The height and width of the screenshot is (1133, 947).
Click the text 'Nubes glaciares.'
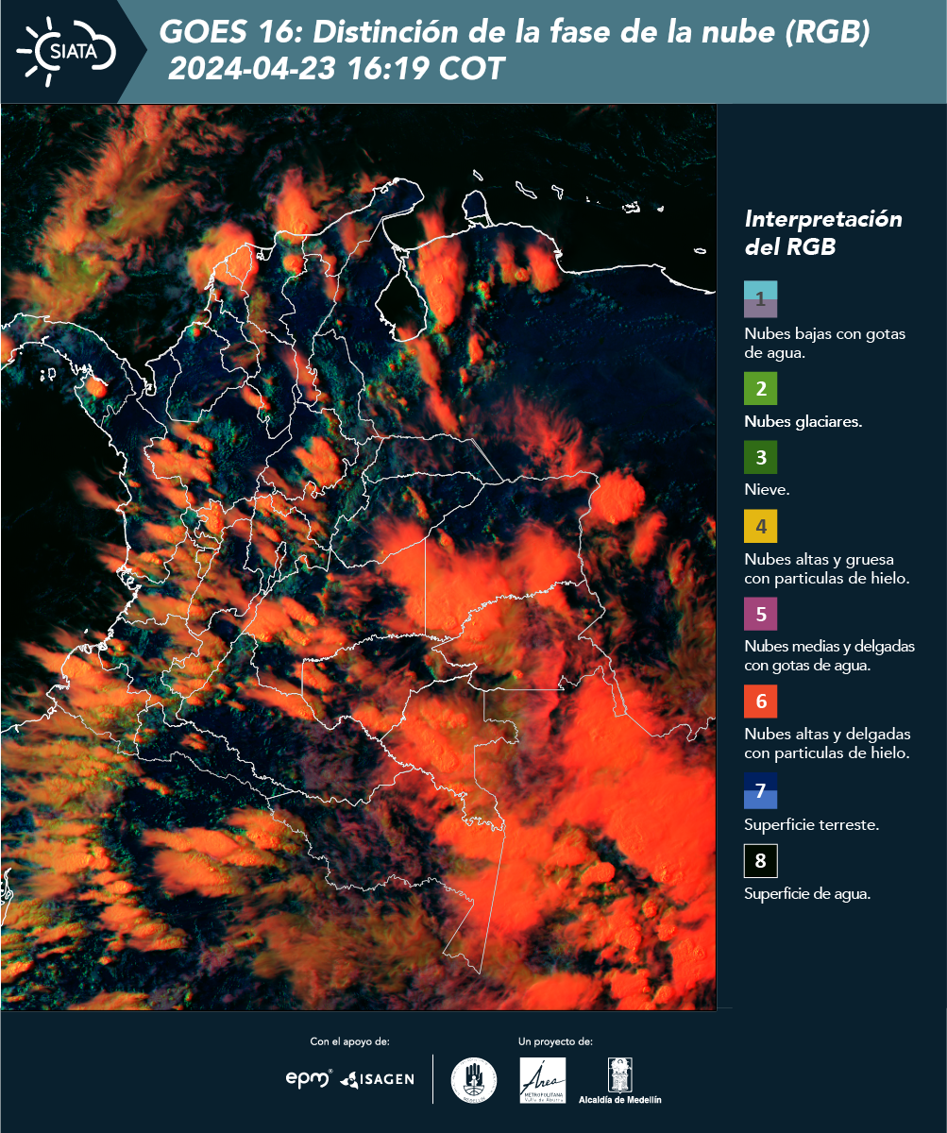pos(803,422)
